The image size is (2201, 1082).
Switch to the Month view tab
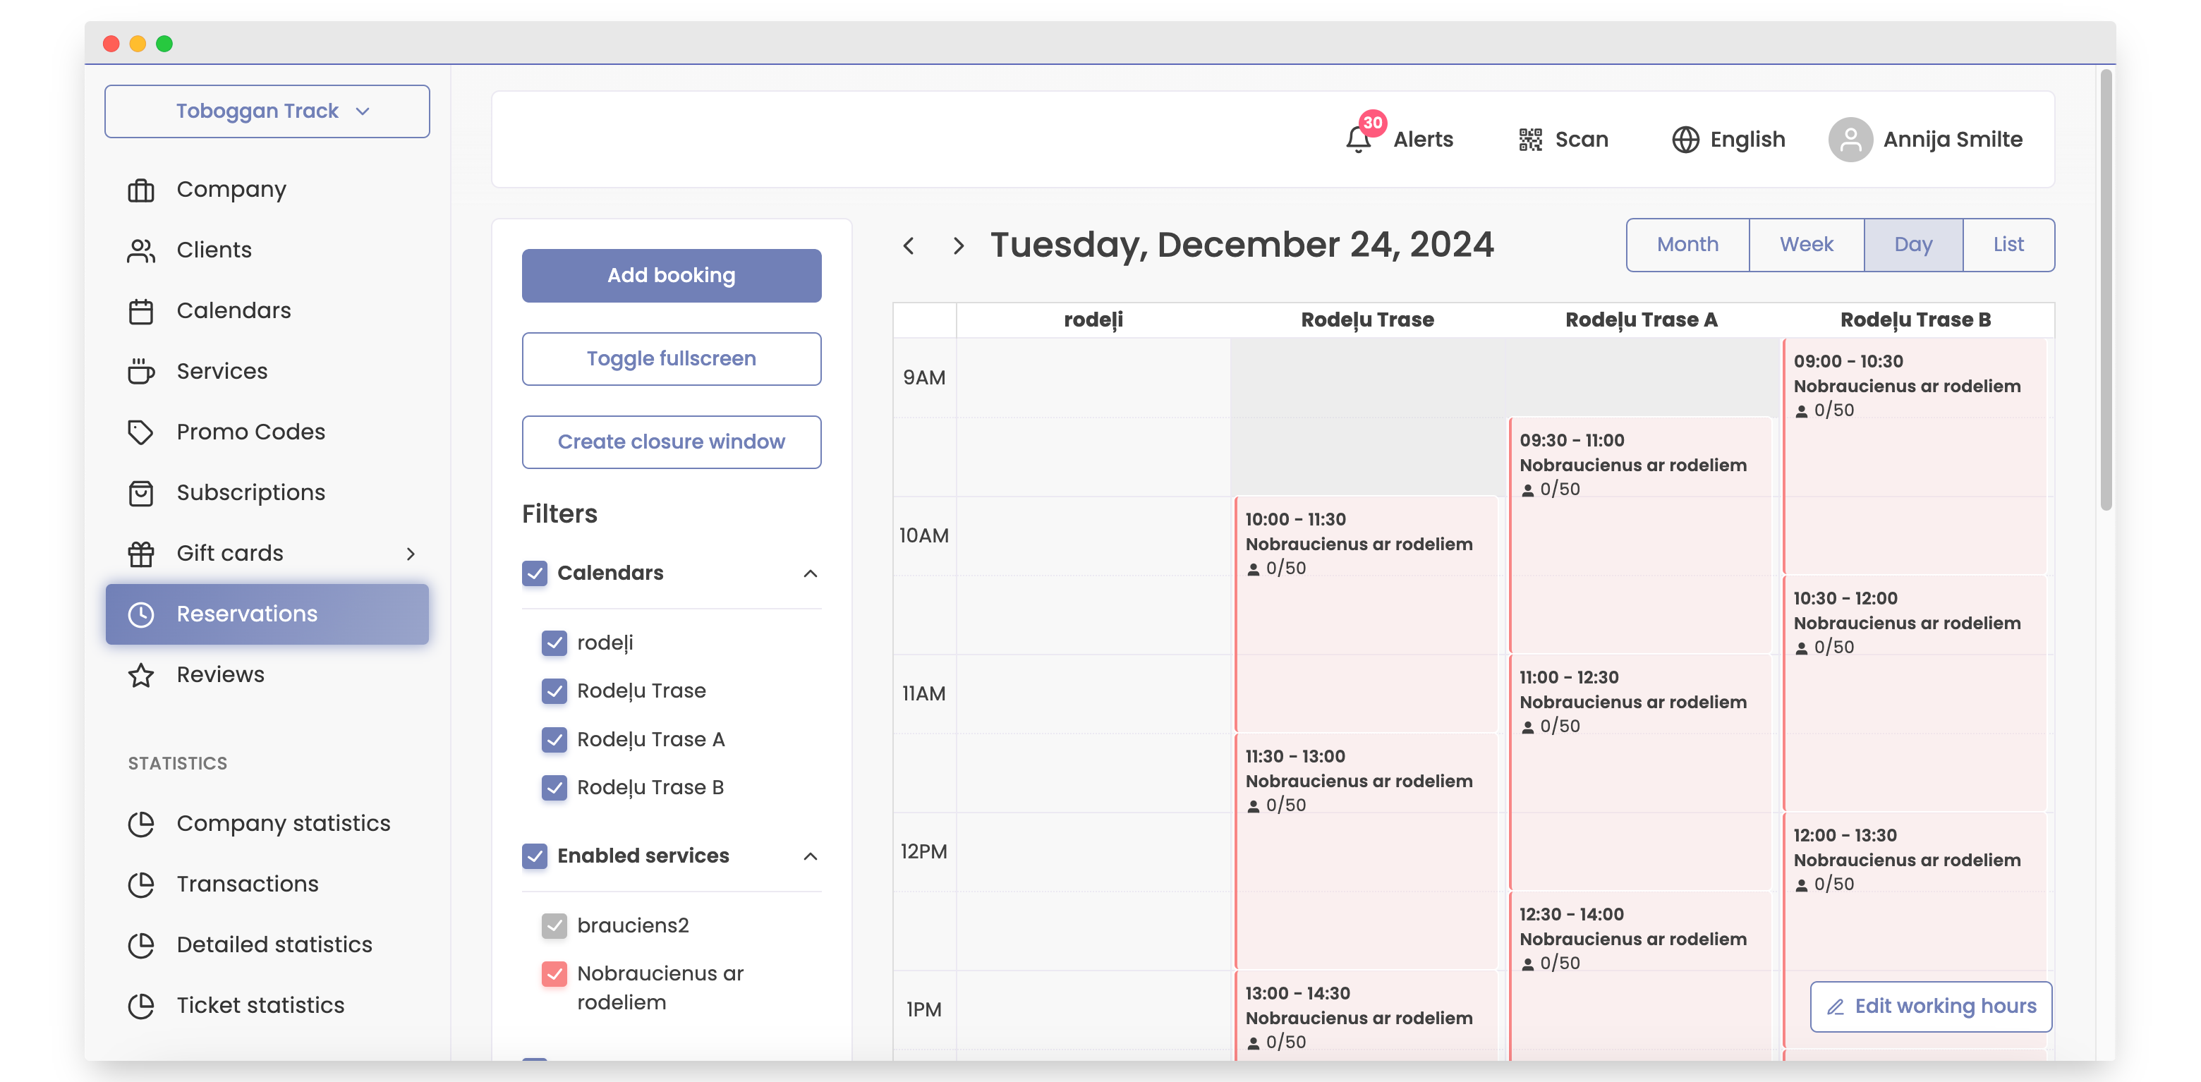coord(1687,245)
